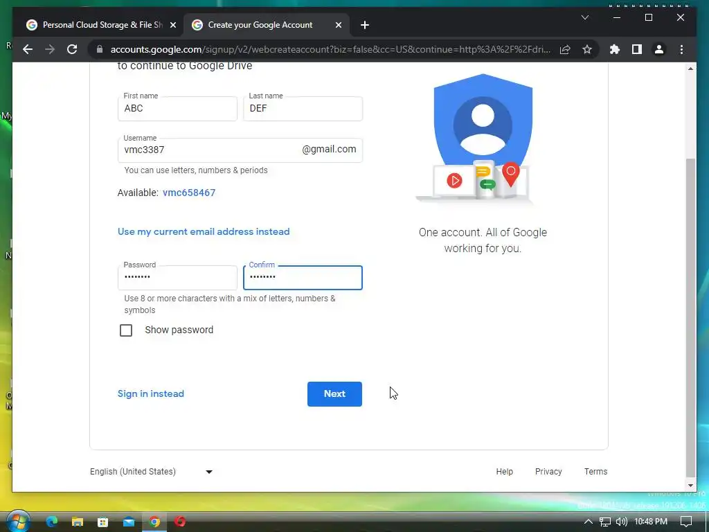The image size is (709, 532).
Task: Click the First name field containing ABC
Action: [177, 109]
